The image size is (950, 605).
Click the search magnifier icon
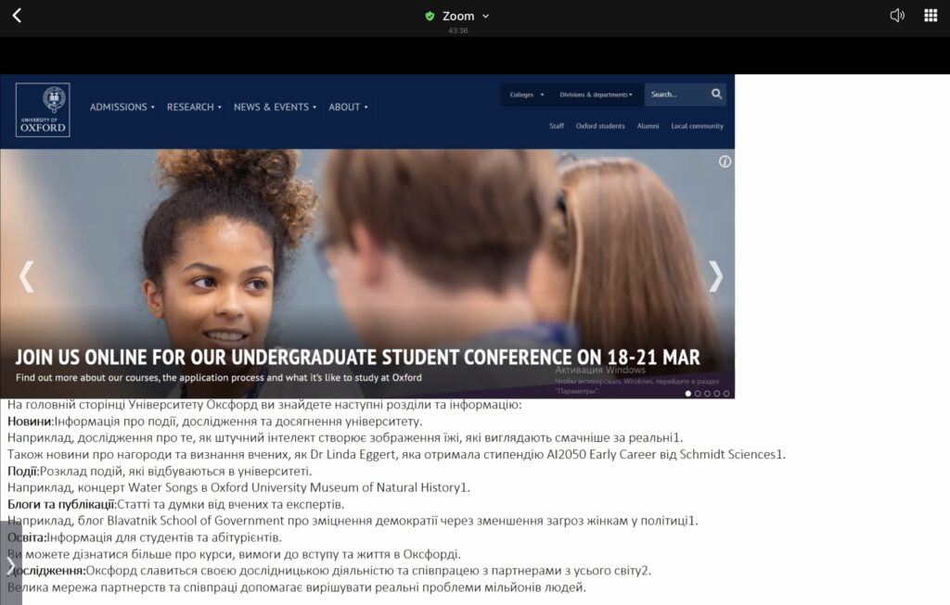click(717, 94)
